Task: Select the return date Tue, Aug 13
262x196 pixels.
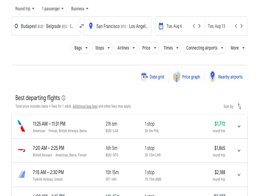Action: coord(216,26)
